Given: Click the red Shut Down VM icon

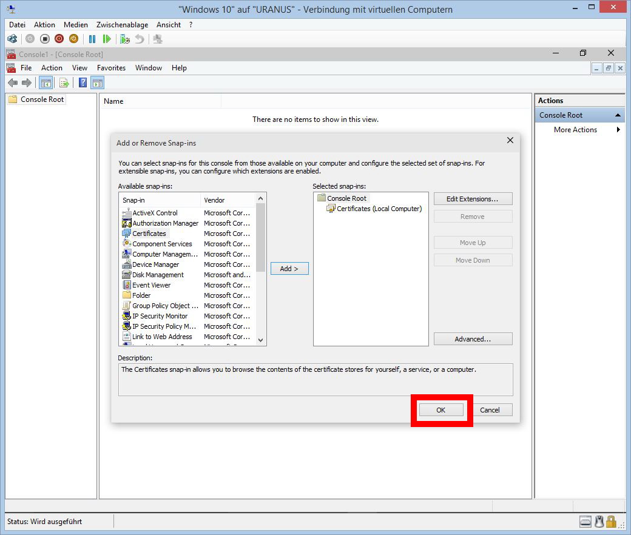Looking at the screenshot, I should click(x=59, y=39).
